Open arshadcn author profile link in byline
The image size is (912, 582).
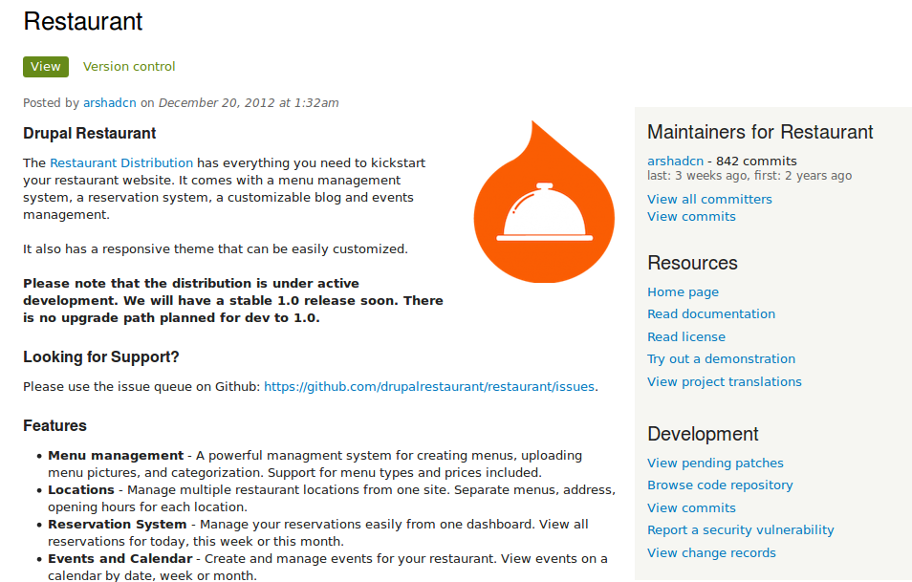110,103
